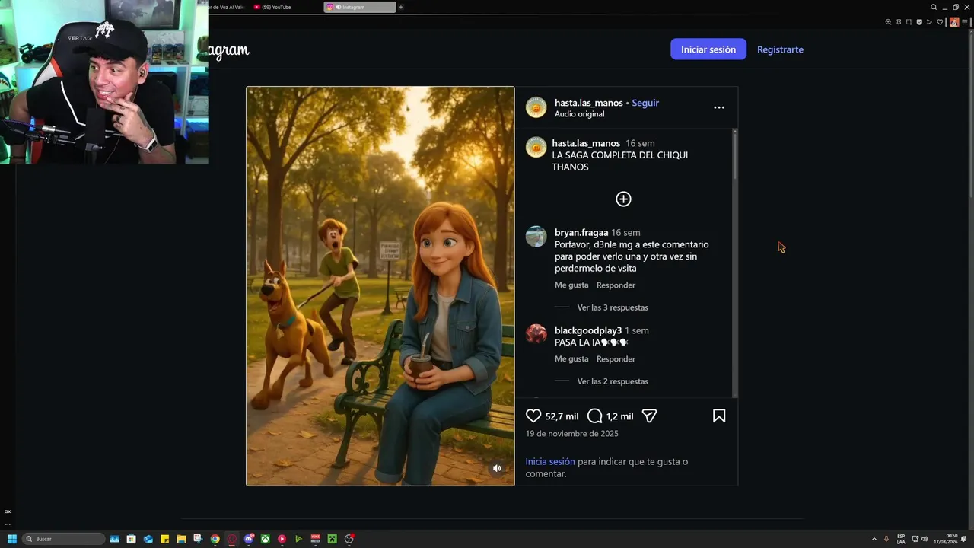Click 'Me gusta' under blackgoodplay3's comment
974x548 pixels.
(x=571, y=359)
